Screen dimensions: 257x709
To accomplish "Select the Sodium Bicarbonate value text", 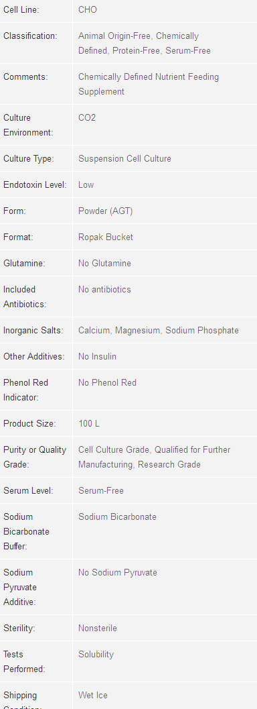I will tap(117, 517).
